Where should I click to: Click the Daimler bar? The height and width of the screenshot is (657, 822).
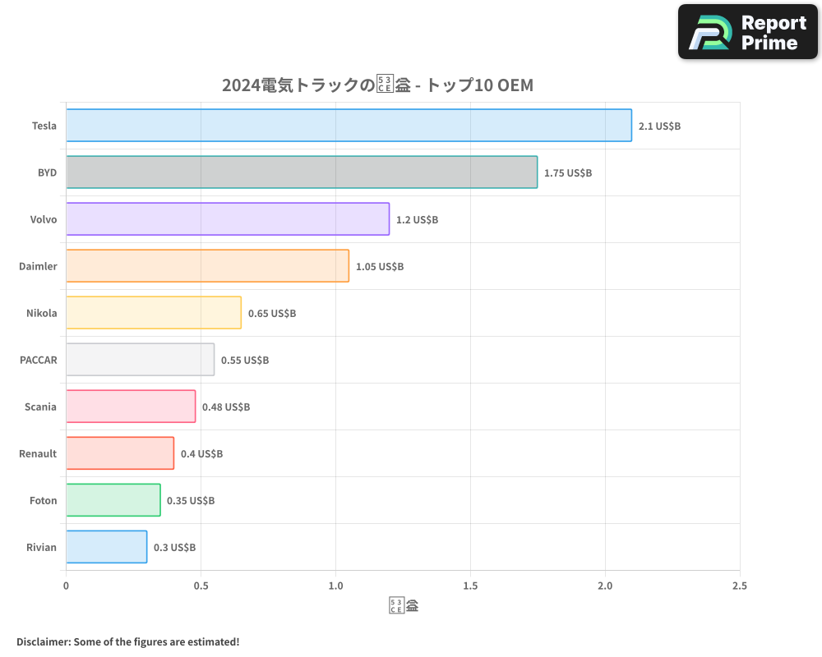pyautogui.click(x=205, y=266)
